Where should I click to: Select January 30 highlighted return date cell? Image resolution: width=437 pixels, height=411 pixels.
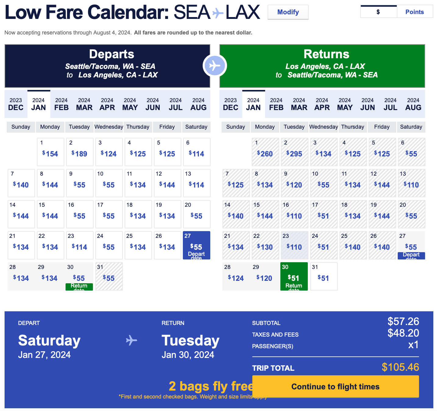click(x=294, y=276)
